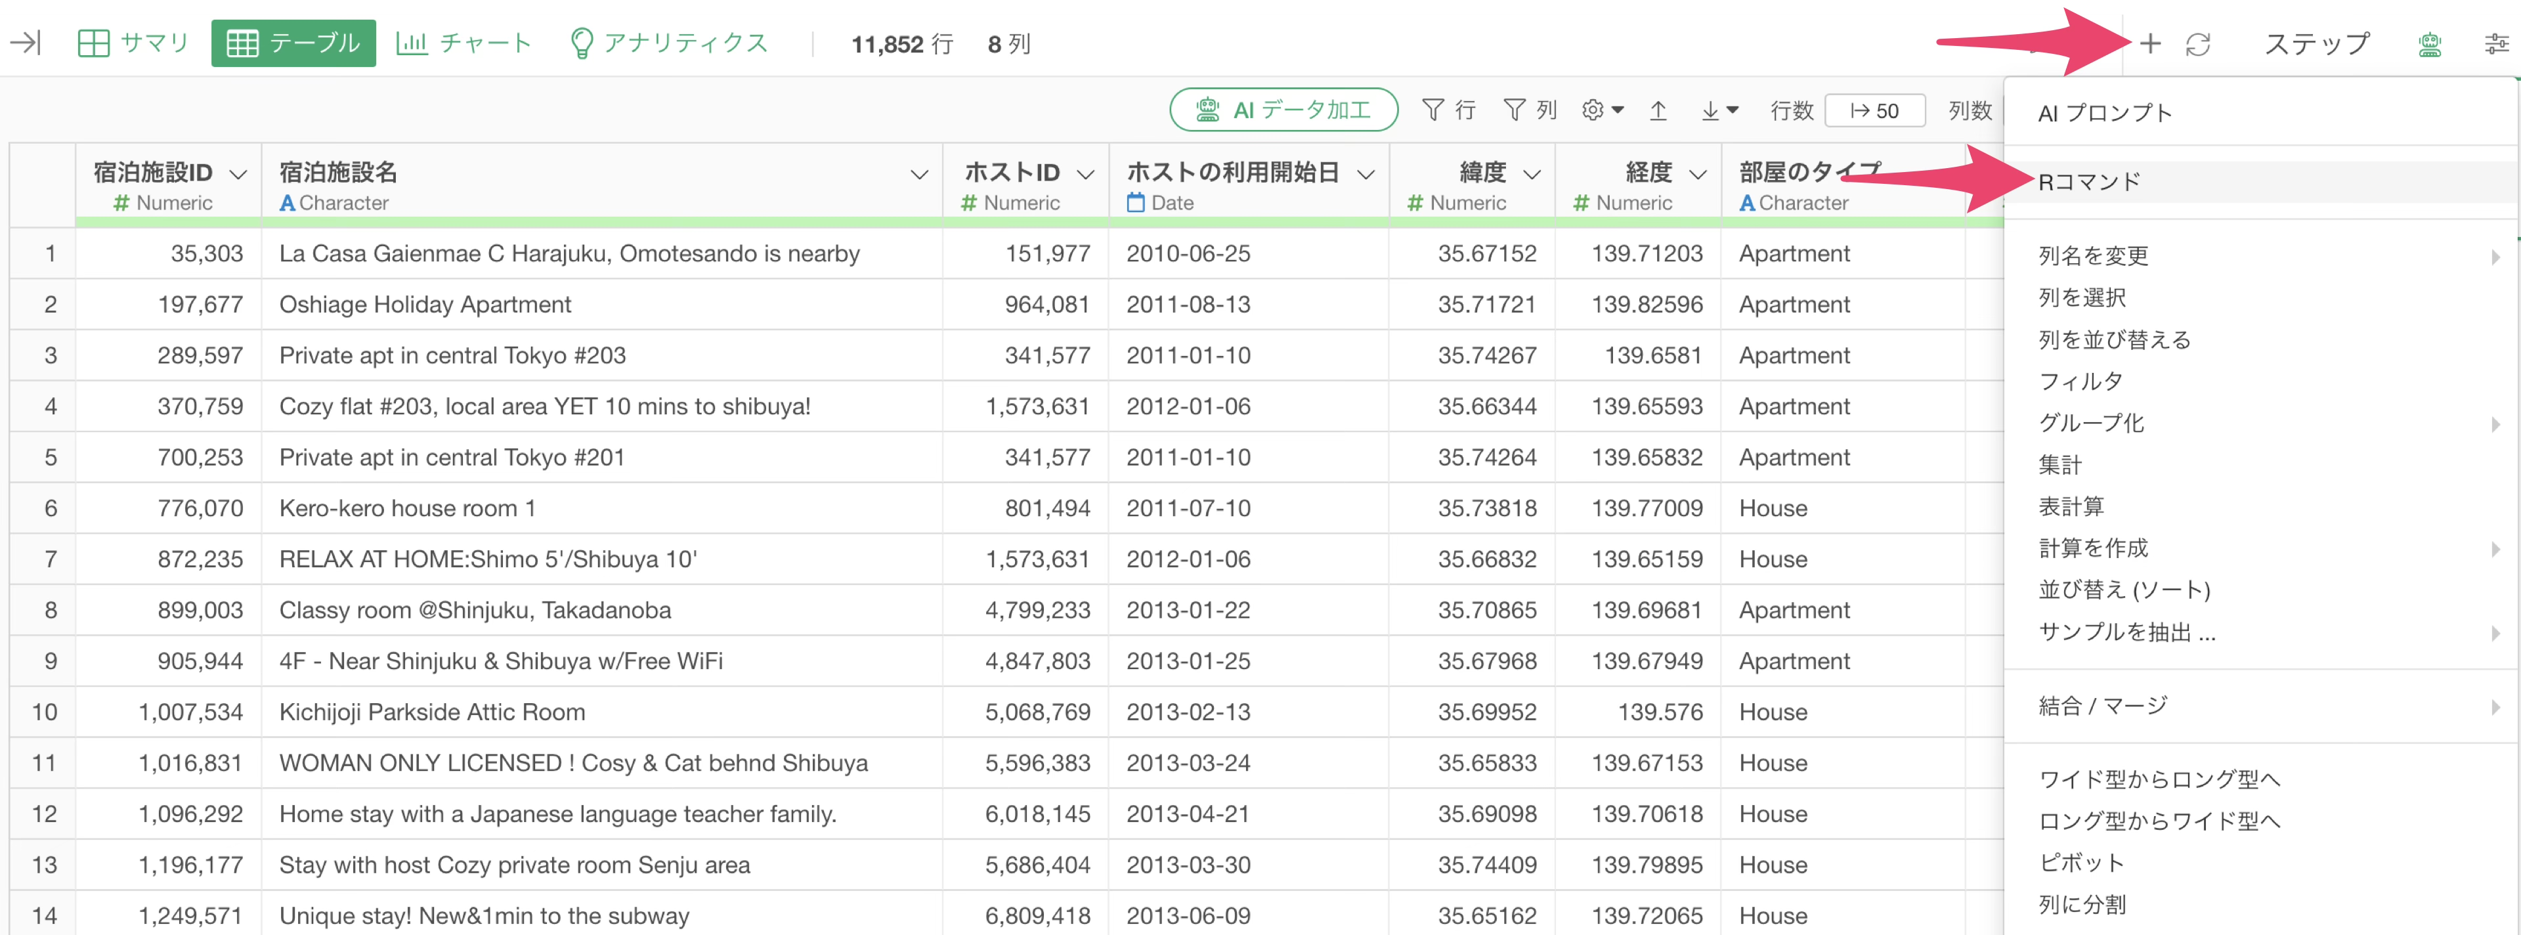This screenshot has height=935, width=2521.
Task: Open the AI robot icon at top right
Action: pyautogui.click(x=2429, y=44)
